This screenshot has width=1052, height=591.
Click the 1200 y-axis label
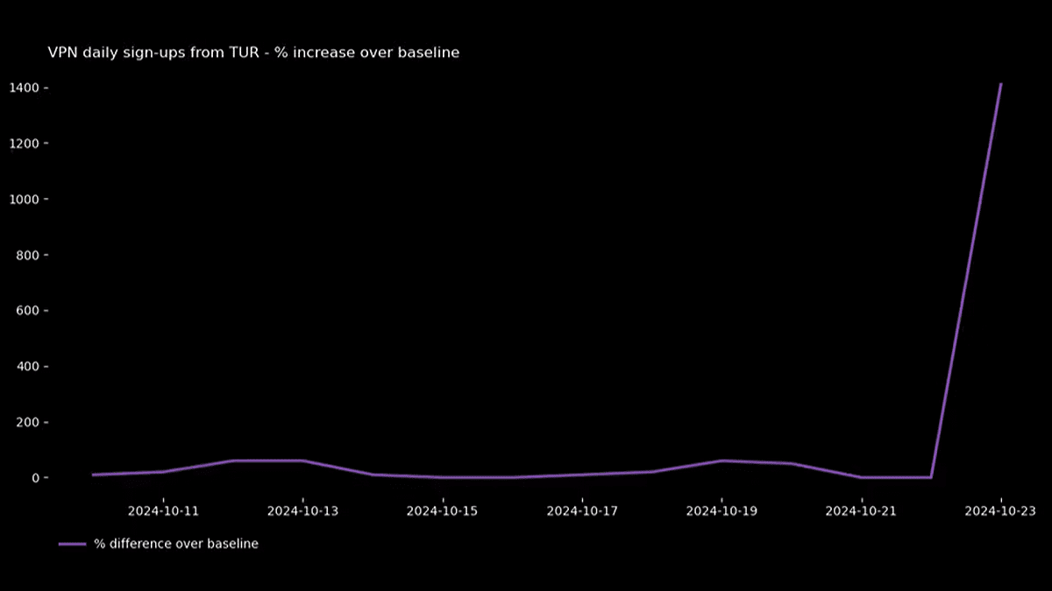click(x=23, y=144)
